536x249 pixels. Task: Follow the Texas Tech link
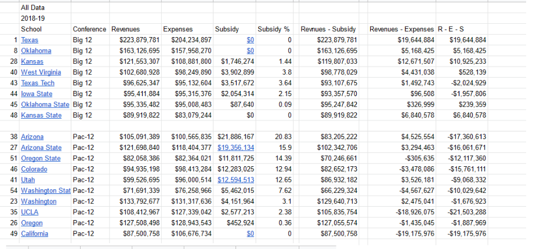click(x=38, y=83)
